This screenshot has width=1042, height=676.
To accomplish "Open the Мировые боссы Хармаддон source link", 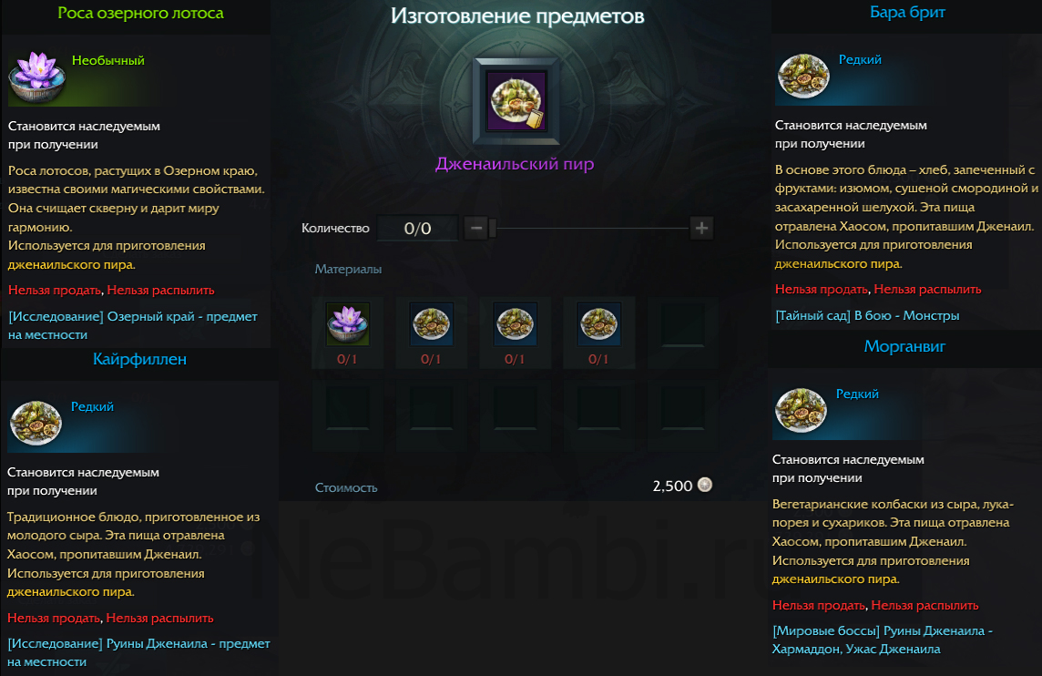I will point(883,640).
